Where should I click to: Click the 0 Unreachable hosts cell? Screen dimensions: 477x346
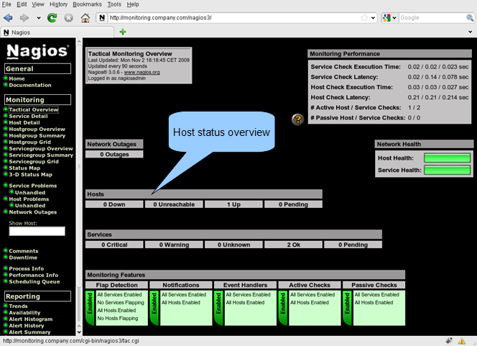tap(174, 204)
